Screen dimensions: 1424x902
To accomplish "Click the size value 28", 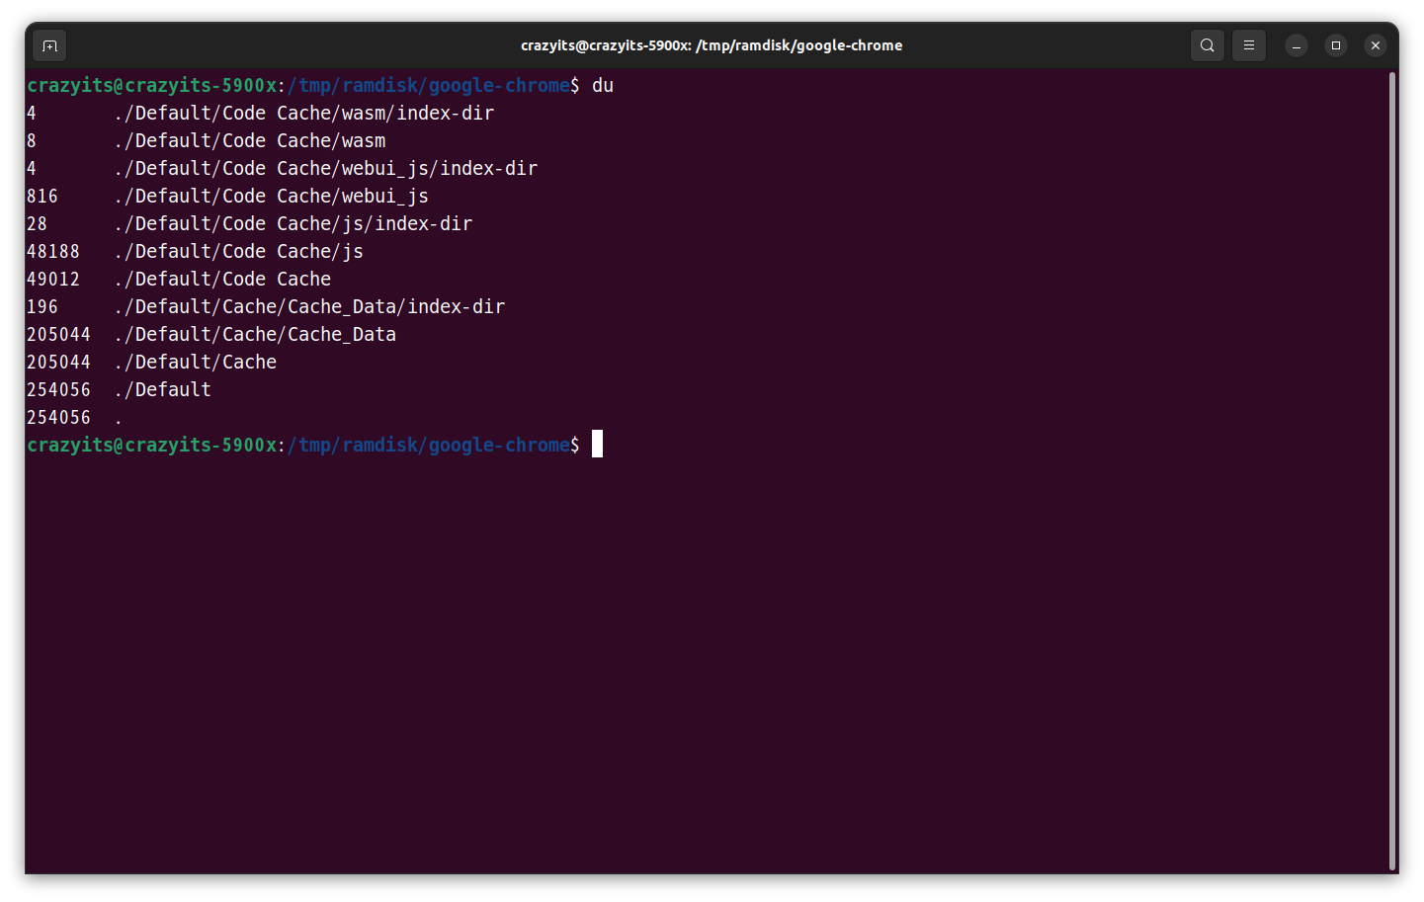I will coord(38,224).
